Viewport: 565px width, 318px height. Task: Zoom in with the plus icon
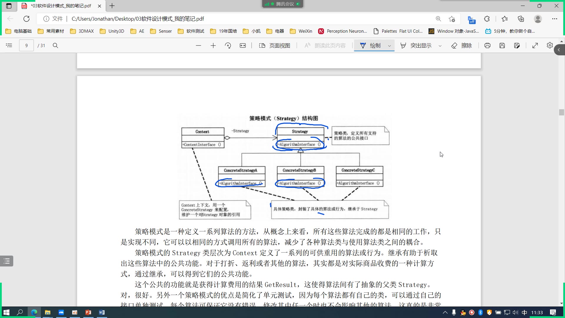[213, 45]
